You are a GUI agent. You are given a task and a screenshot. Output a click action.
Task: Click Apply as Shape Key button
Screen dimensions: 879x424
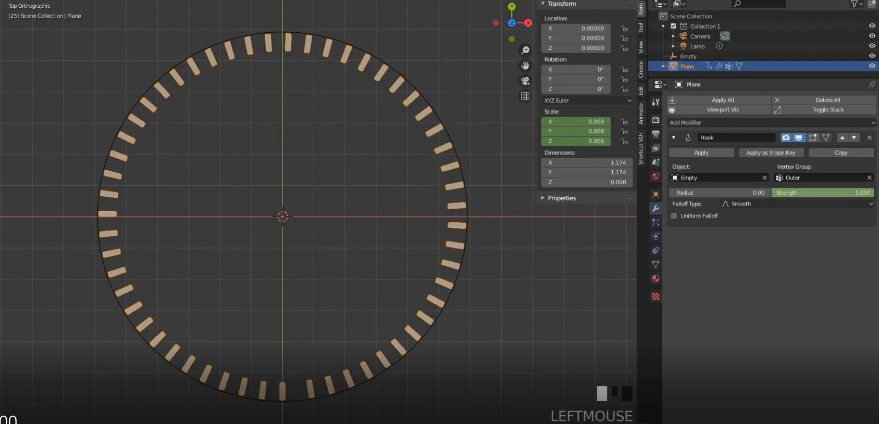pyautogui.click(x=771, y=153)
